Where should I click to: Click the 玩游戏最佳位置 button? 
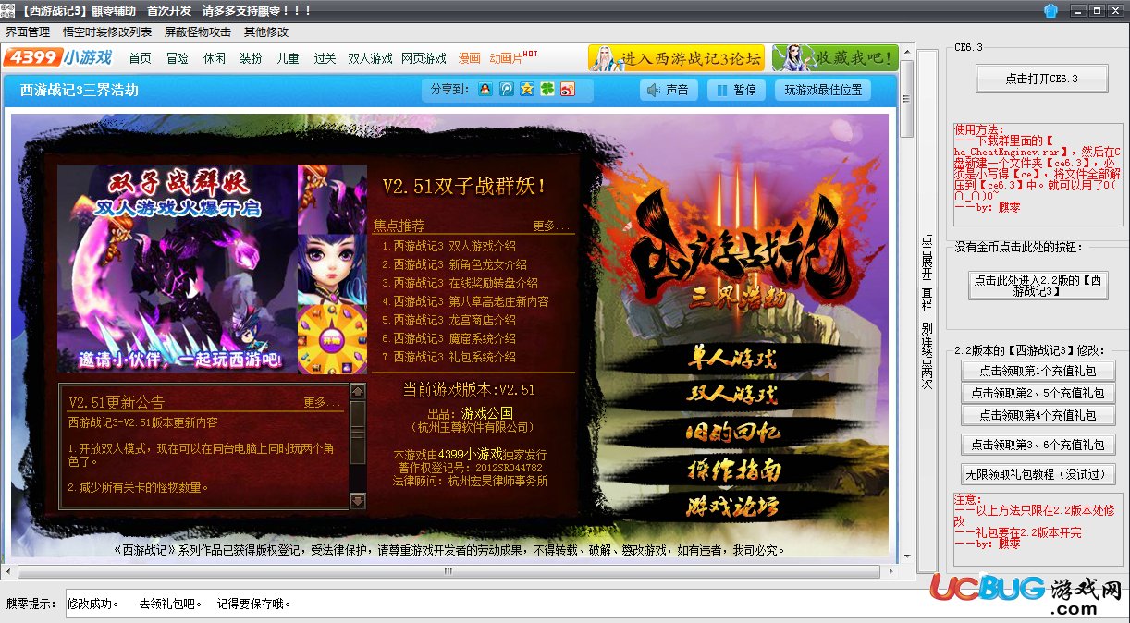point(823,90)
